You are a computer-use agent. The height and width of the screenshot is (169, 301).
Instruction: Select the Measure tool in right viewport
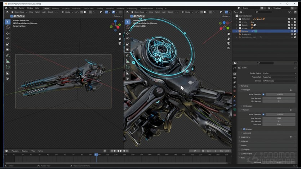point(128,61)
